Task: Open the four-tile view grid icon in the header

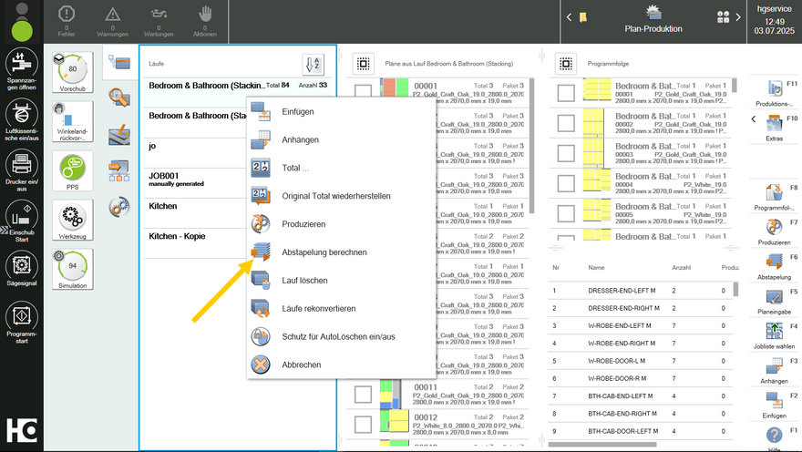Action: point(724,17)
